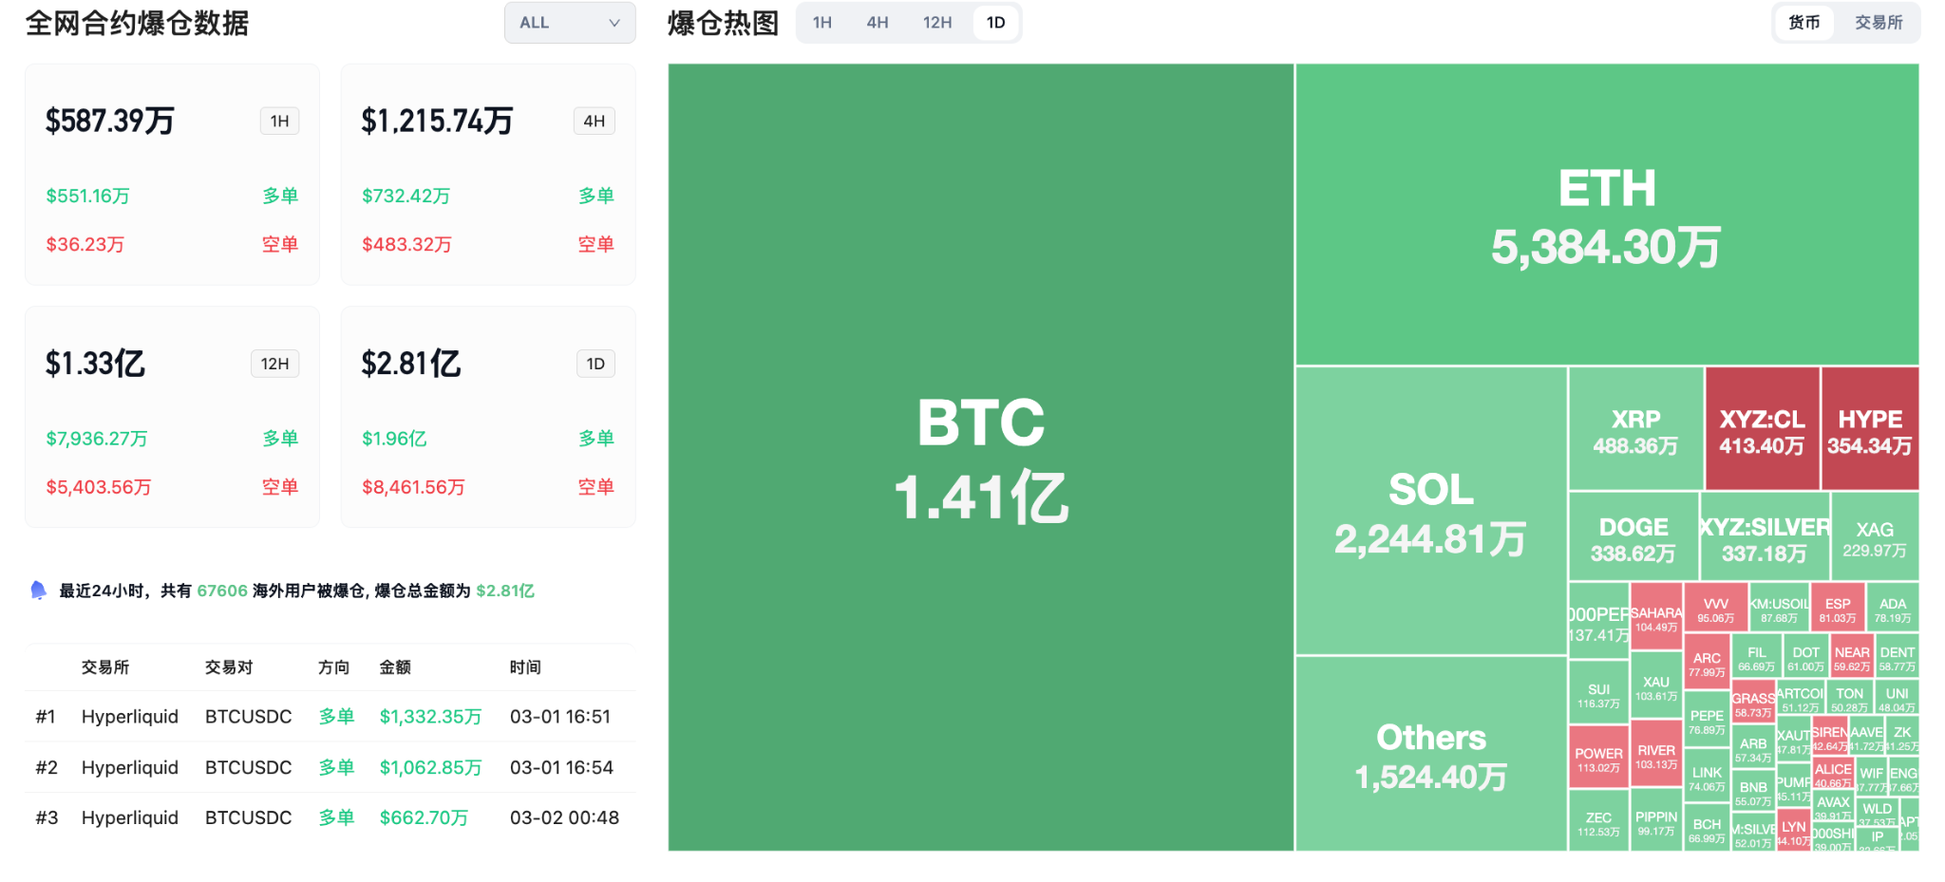1945x882 pixels.
Task: Click the ETH heatmap tile
Action: (x=1606, y=215)
